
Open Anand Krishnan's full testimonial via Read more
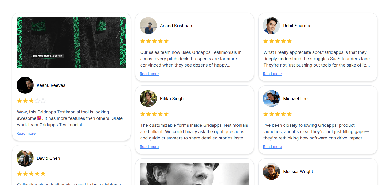(x=149, y=74)
